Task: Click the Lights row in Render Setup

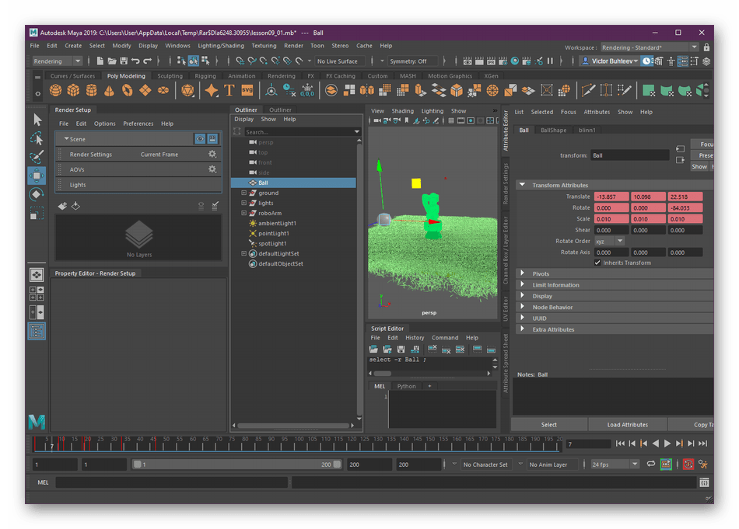Action: click(139, 185)
